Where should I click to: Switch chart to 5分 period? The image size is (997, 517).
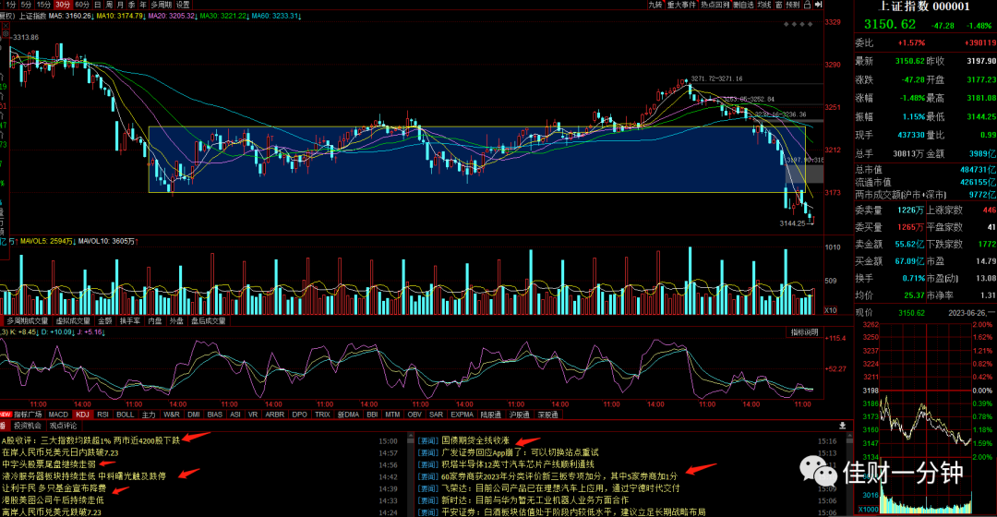pyautogui.click(x=26, y=5)
